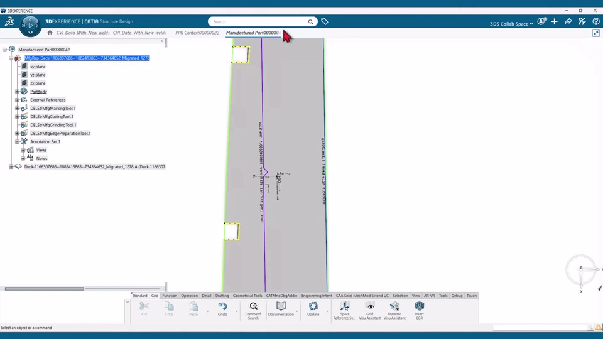Click the status bar command input field
This screenshot has width=603, height=339.
pyautogui.click(x=541, y=328)
